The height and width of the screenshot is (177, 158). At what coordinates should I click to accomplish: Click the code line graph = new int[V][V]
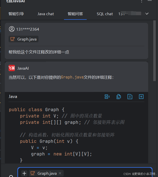click(x=61, y=154)
